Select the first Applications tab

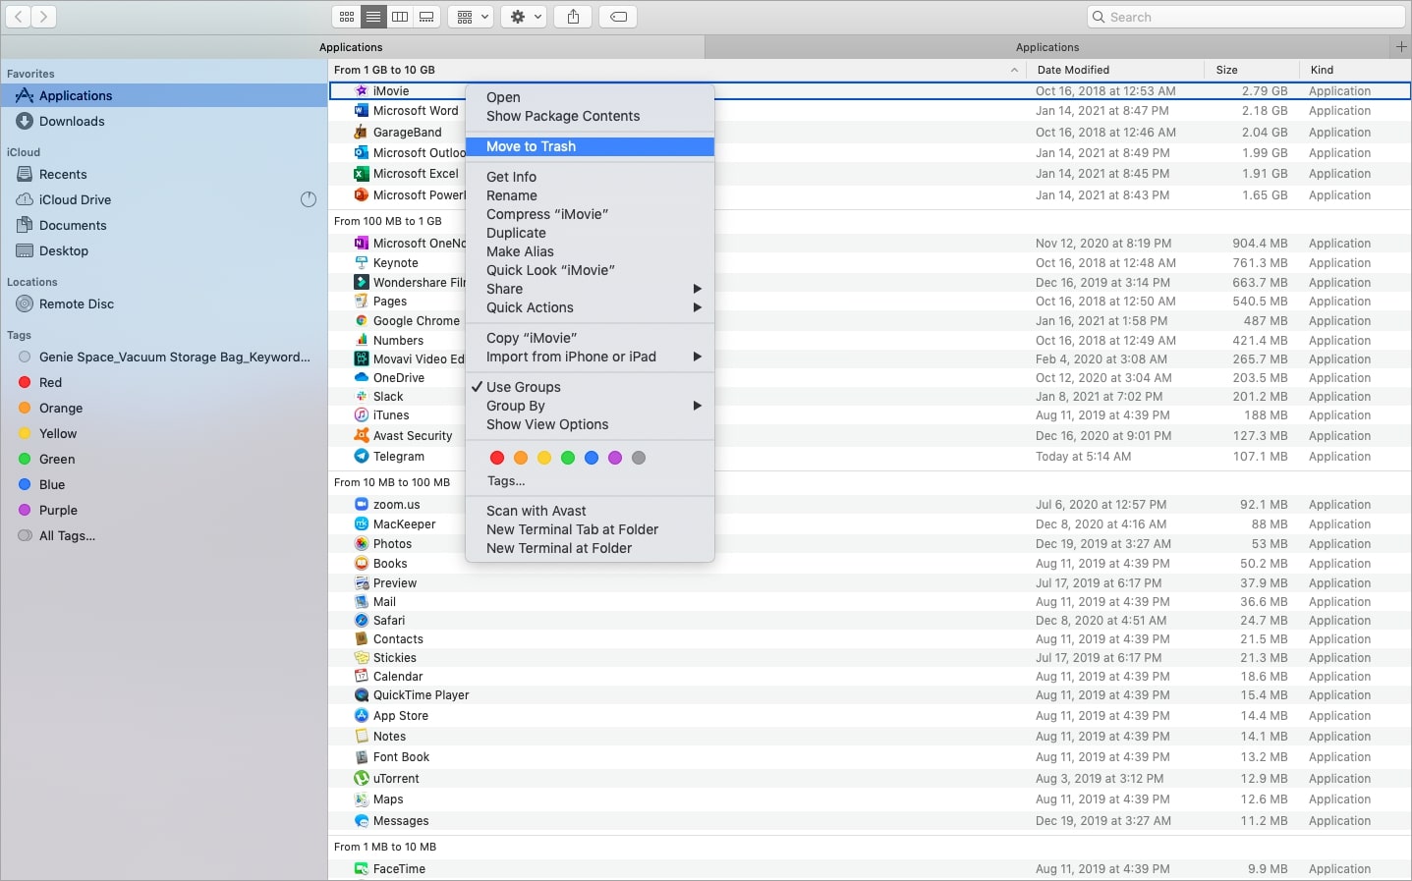pos(351,47)
